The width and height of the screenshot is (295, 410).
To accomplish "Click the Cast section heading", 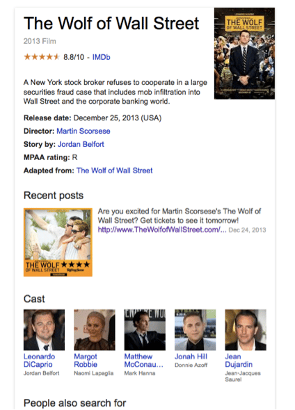I will 34,299.
